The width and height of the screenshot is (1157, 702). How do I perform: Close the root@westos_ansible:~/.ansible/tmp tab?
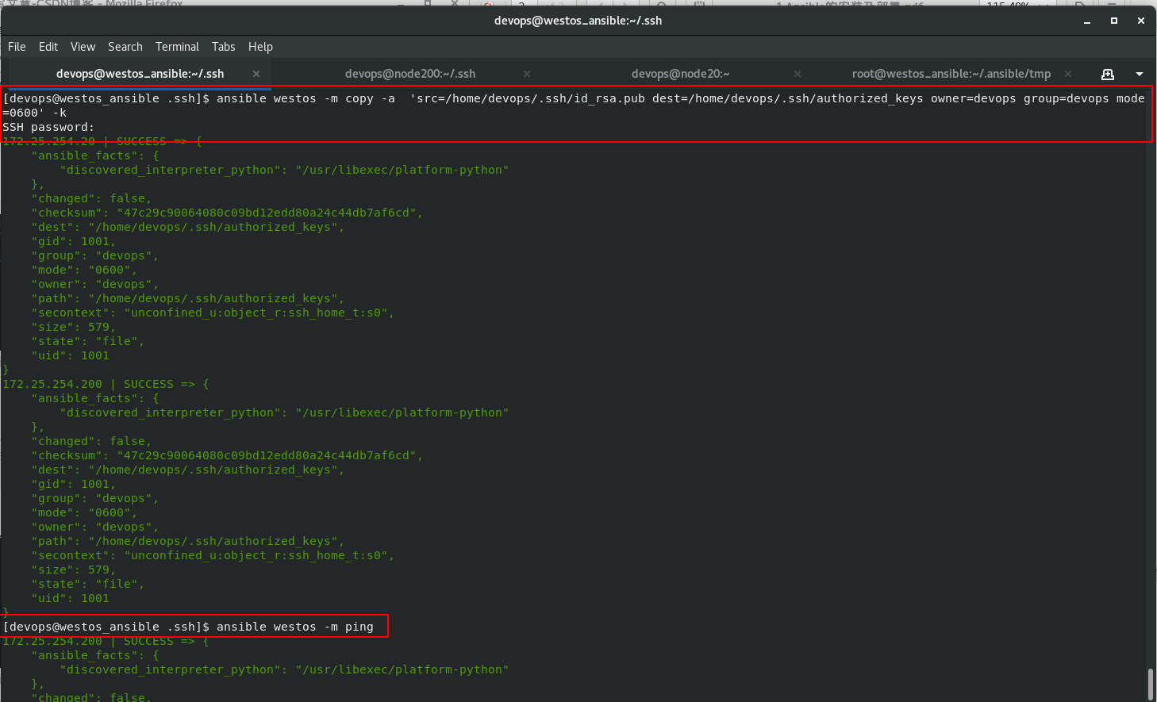(x=1068, y=74)
